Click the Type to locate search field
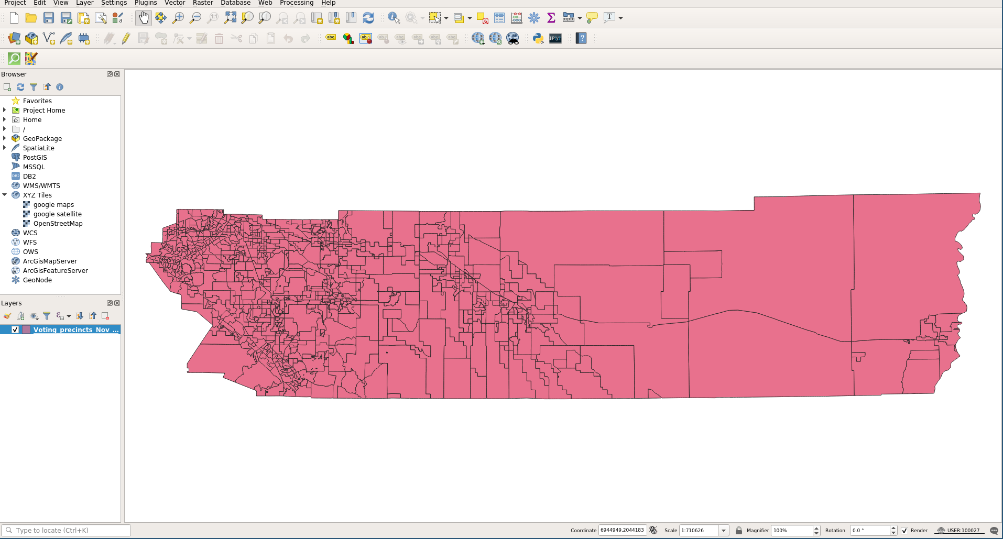This screenshot has height=539, width=1003. tap(66, 530)
